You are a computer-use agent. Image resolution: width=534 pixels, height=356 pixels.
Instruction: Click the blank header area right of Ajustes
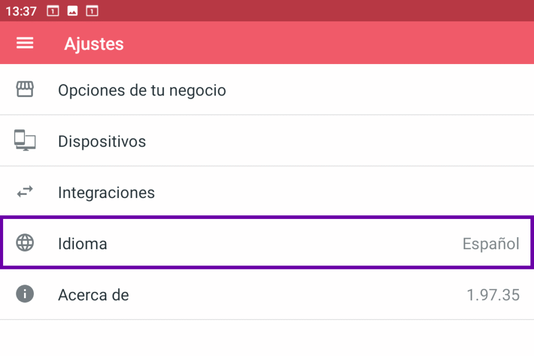tap(334, 43)
